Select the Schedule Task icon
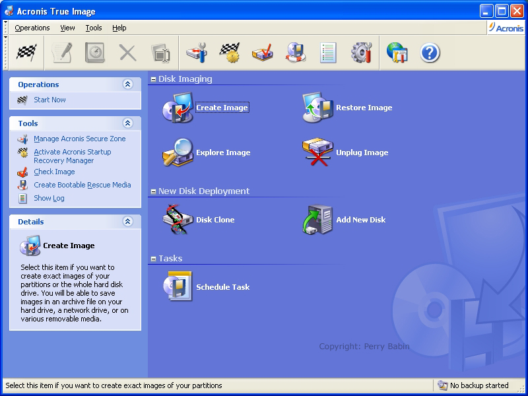The height and width of the screenshot is (396, 528). [x=178, y=286]
